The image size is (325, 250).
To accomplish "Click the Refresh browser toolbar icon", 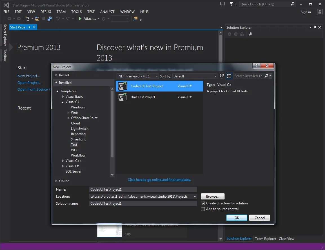I will [x=104, y=19].
